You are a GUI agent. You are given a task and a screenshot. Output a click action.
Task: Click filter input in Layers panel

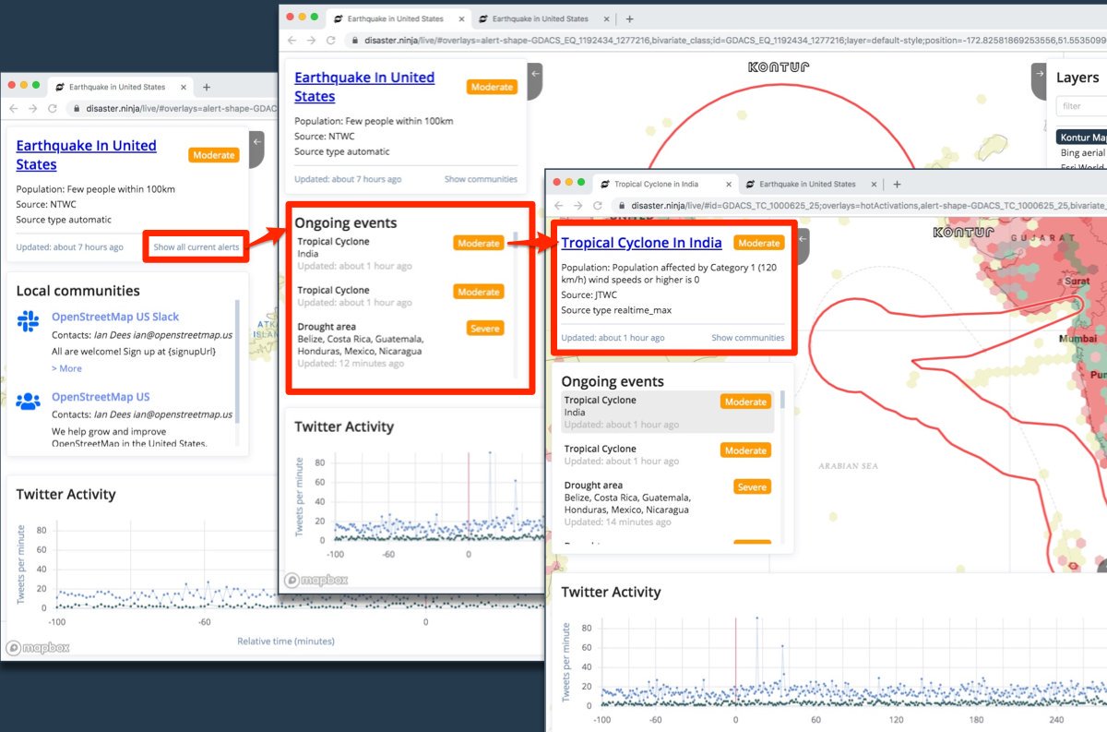click(x=1081, y=106)
